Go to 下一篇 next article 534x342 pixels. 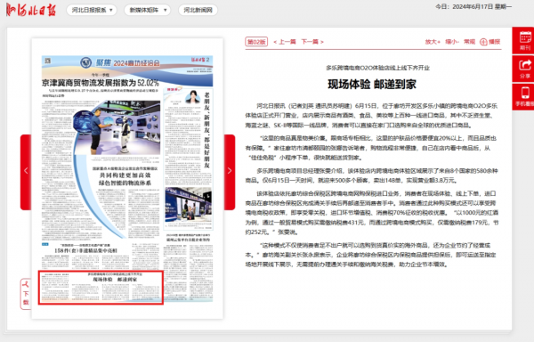click(x=312, y=42)
